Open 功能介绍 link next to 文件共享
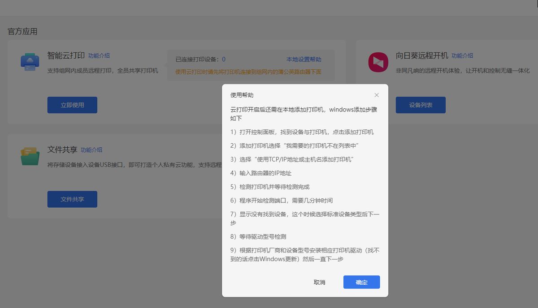 (x=91, y=150)
